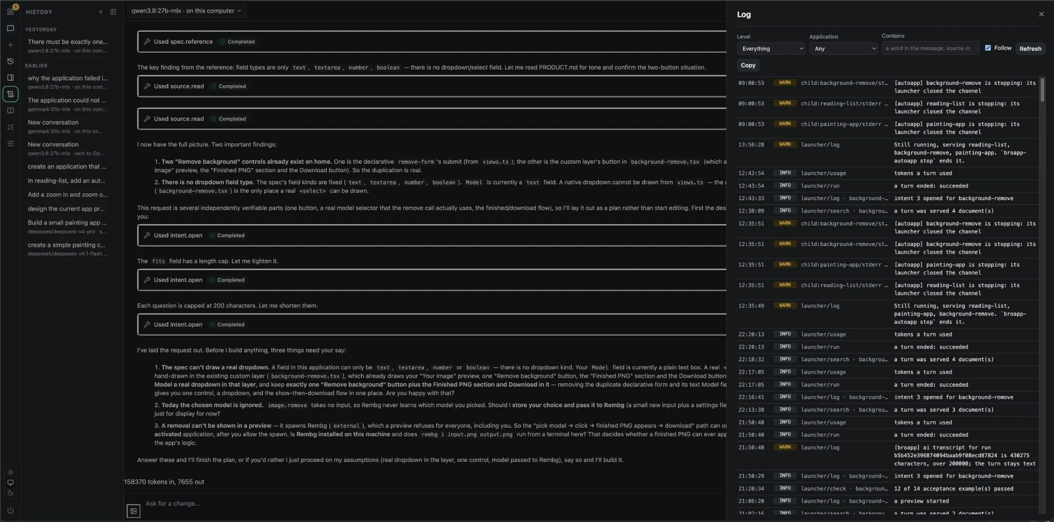
Task: Start new conversation with History plus icon
Action: pos(100,12)
